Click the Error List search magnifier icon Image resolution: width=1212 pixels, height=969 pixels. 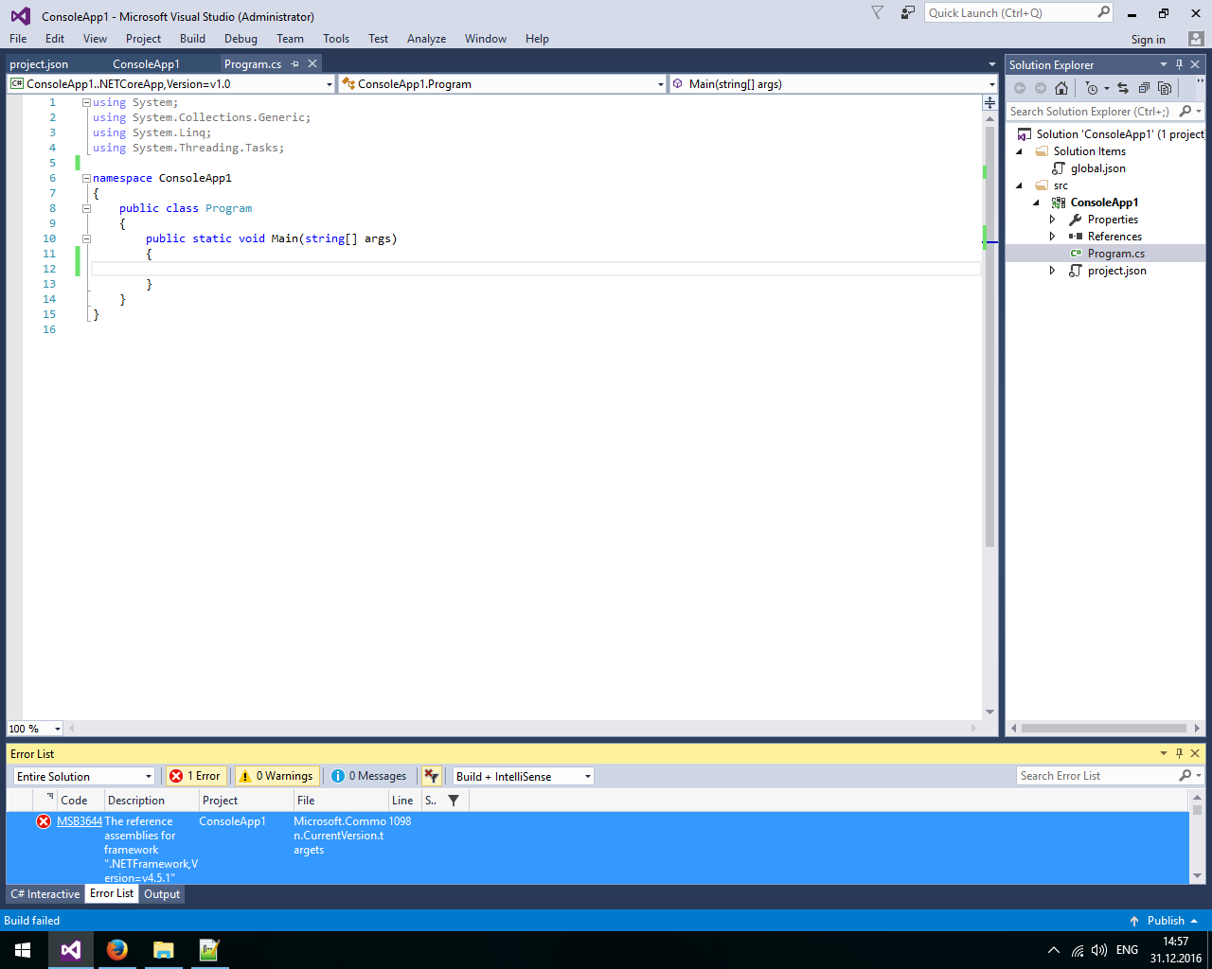pyautogui.click(x=1185, y=776)
